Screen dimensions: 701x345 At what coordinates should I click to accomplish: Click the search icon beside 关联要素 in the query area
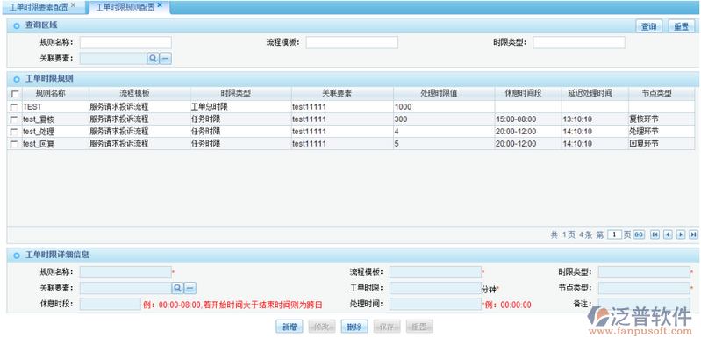point(153,58)
